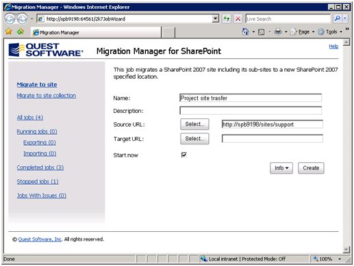Open the zoom level dropdown arrow
Screen dimensions: 354x266
point(340,259)
